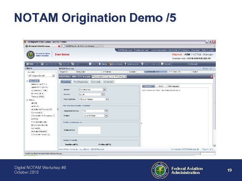Select the ICAO translation tab

161,86
